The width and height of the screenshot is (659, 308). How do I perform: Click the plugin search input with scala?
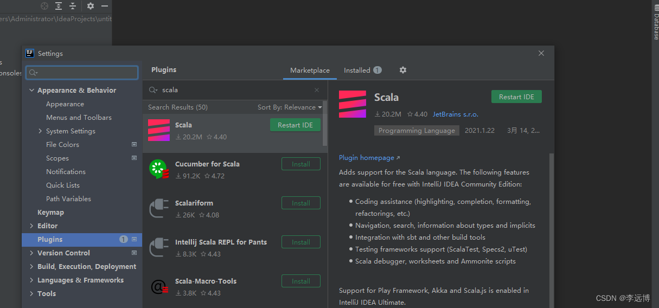(x=236, y=90)
